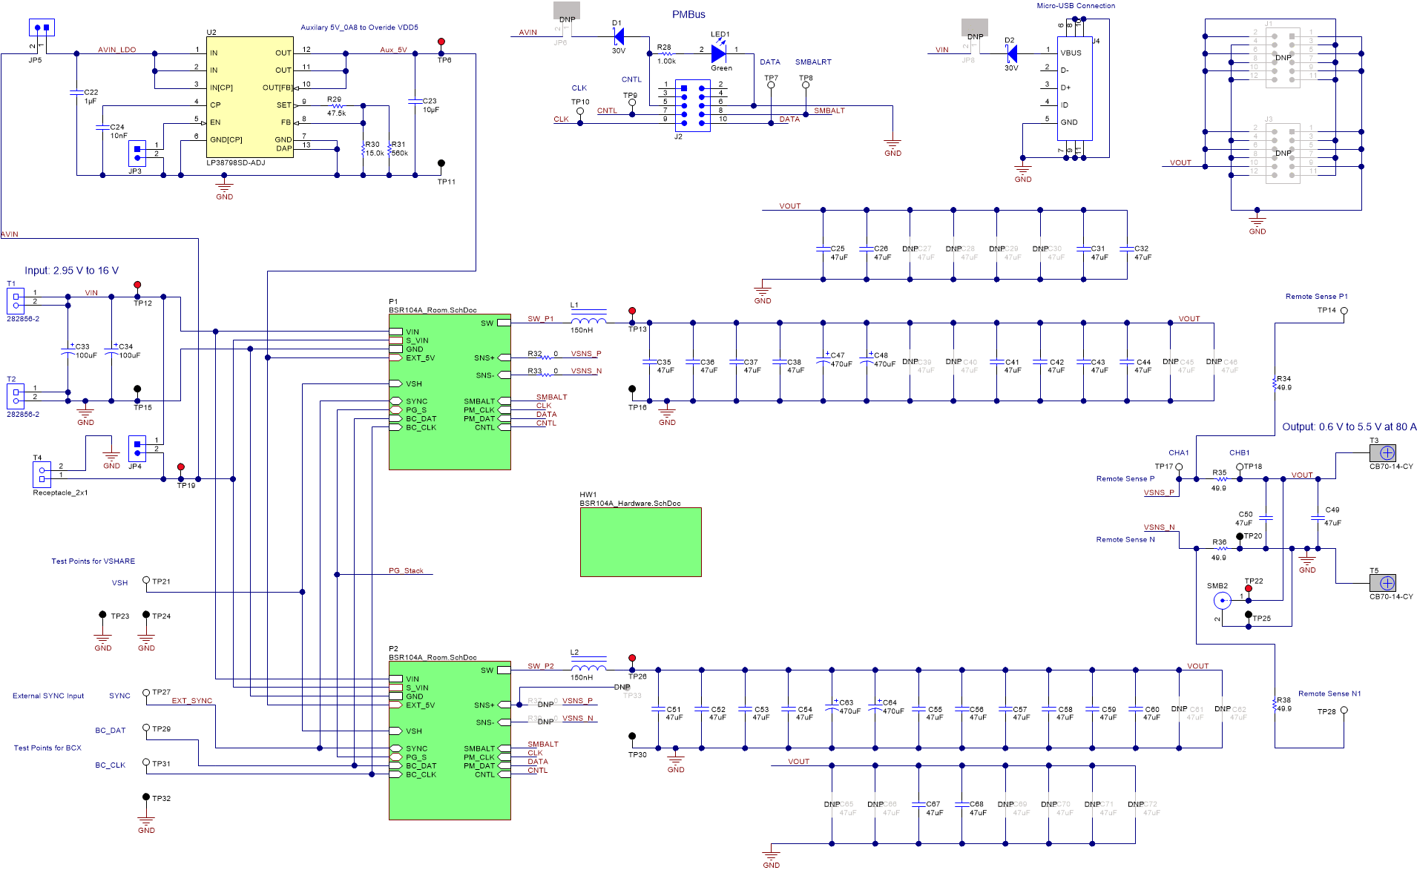Click the PMBus section title
The image size is (1417, 870).
point(688,13)
